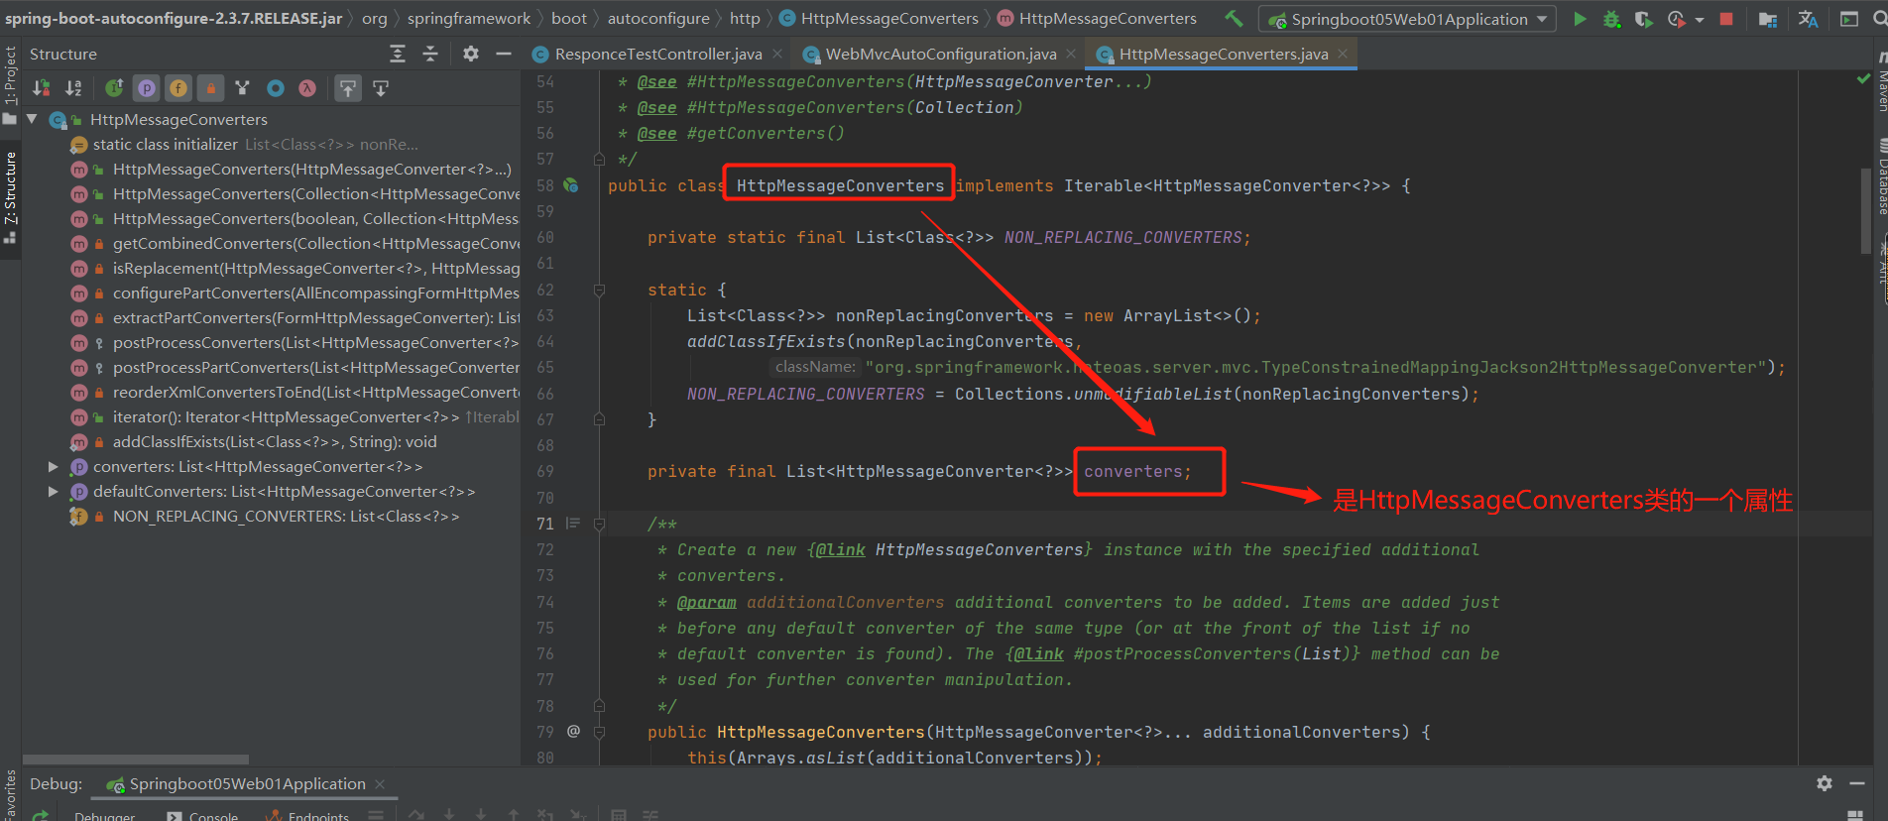Stop the running application
Screen dimensions: 1888x821
[x=1726, y=19]
